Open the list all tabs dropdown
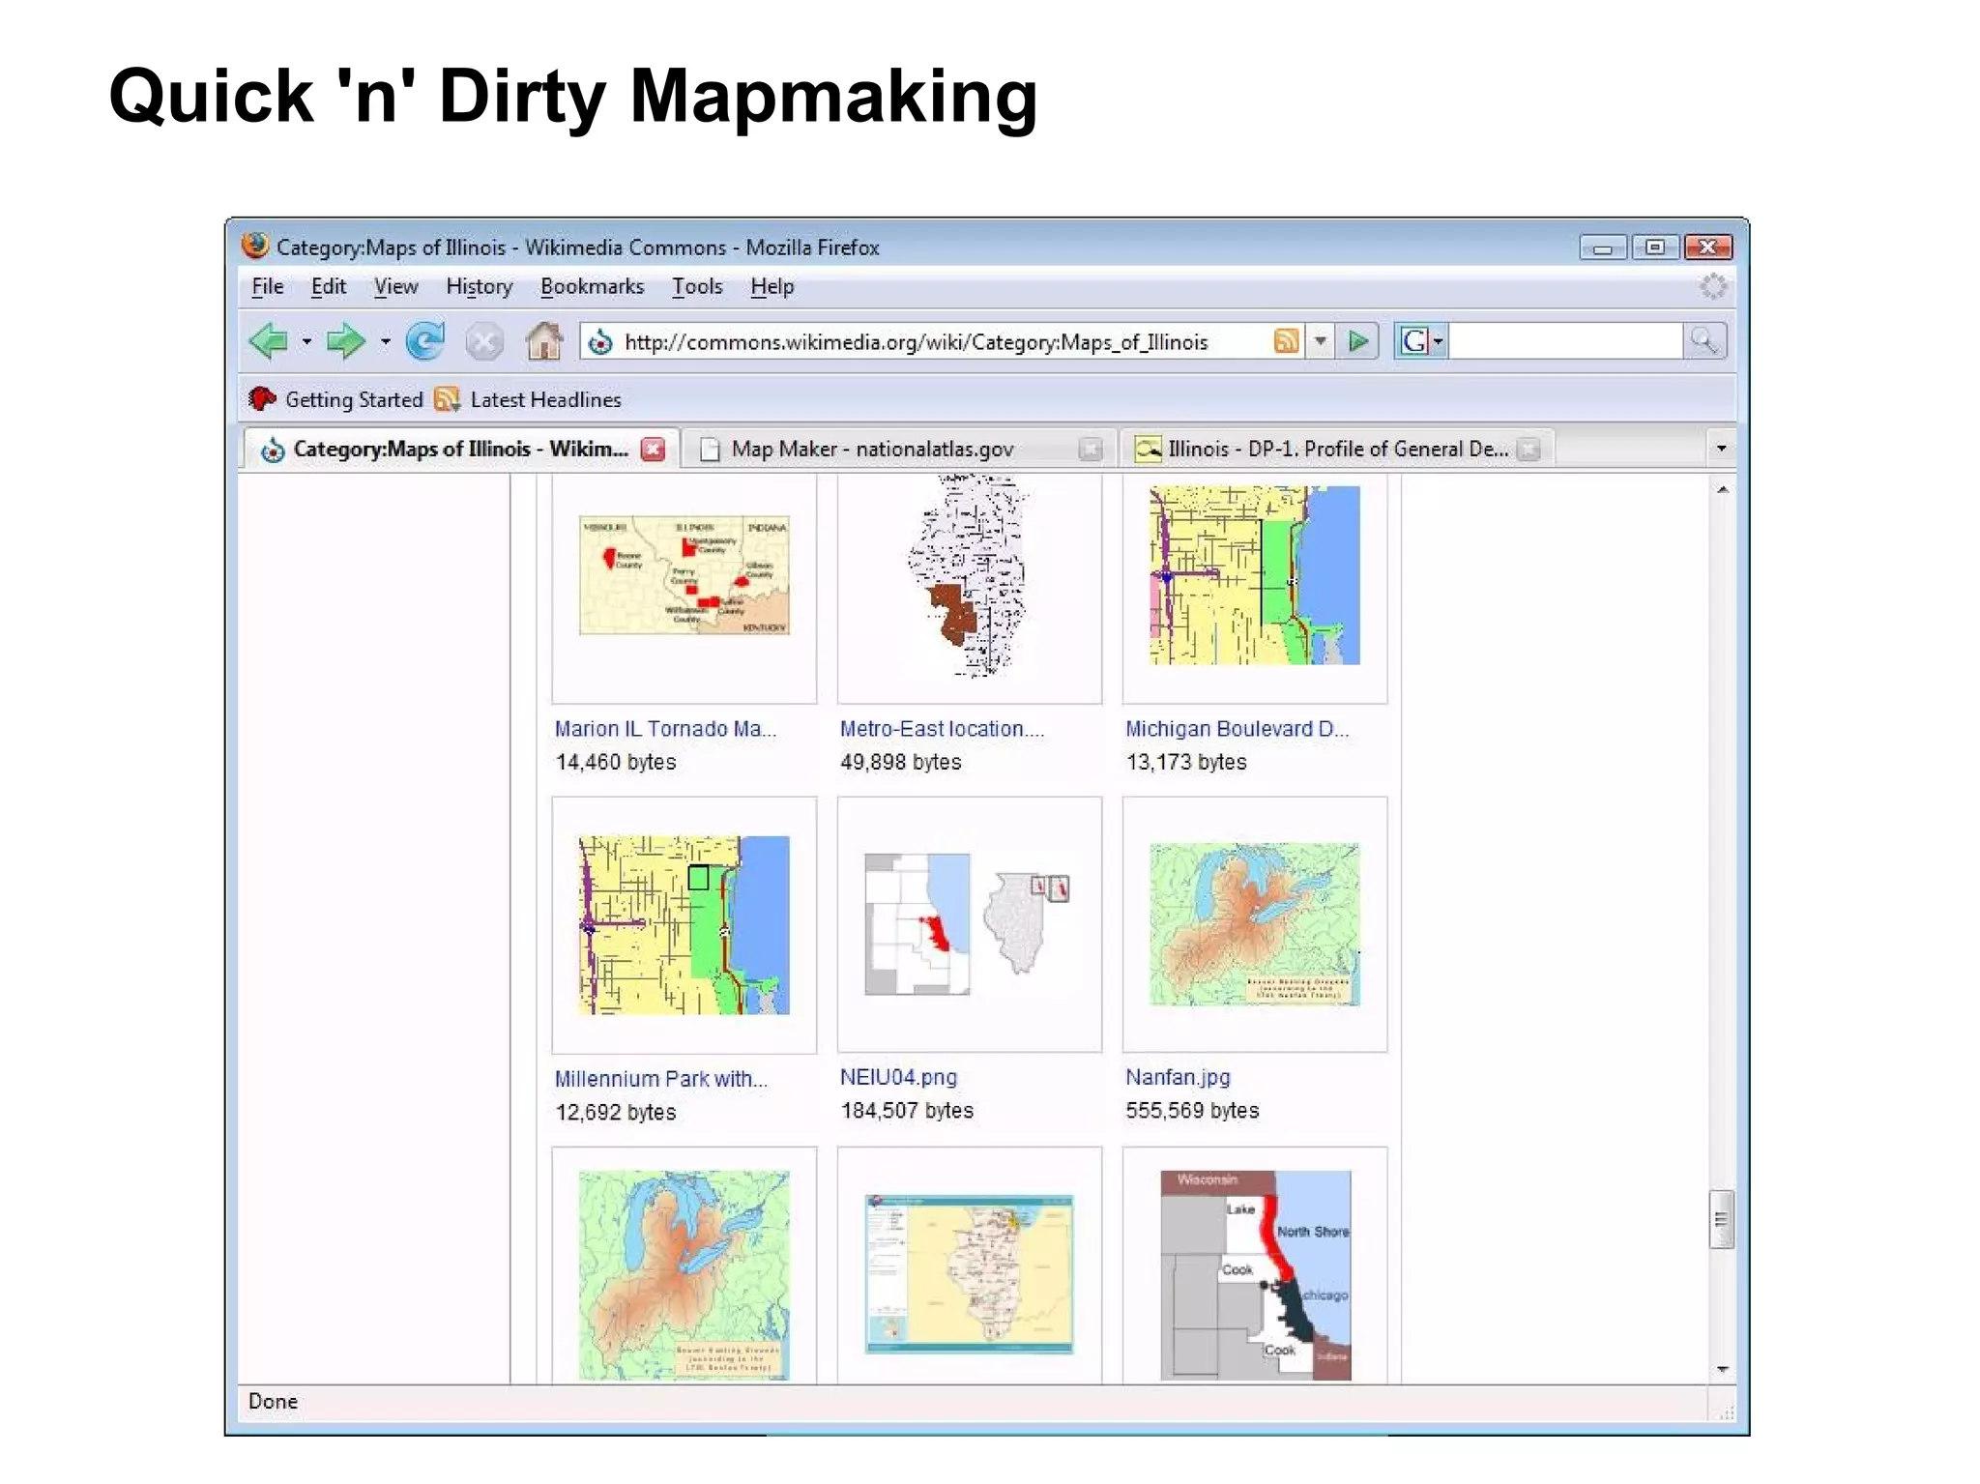This screenshot has width=1980, height=1484. click(1721, 449)
